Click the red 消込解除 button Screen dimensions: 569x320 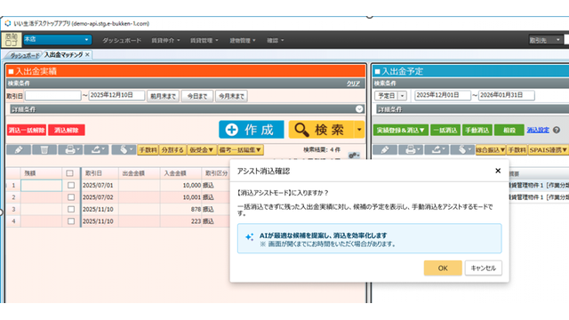tap(67, 130)
